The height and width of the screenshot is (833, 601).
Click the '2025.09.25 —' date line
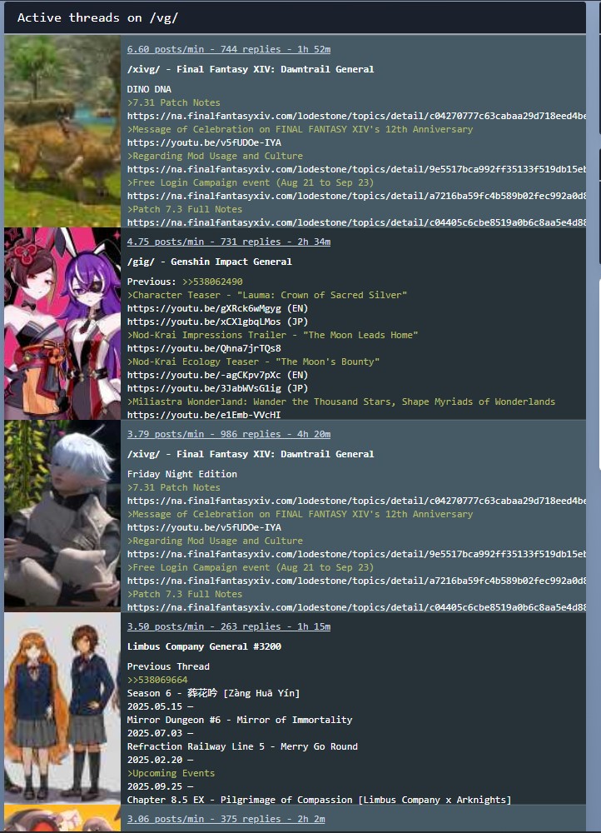click(160, 786)
